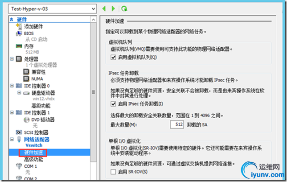Toggle 启用 IPsec 任务卸载(I) checkbox
The width and height of the screenshot is (287, 182).
113,104
